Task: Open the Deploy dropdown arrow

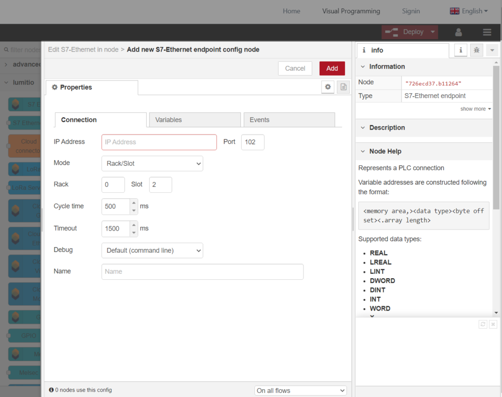Action: pos(433,32)
